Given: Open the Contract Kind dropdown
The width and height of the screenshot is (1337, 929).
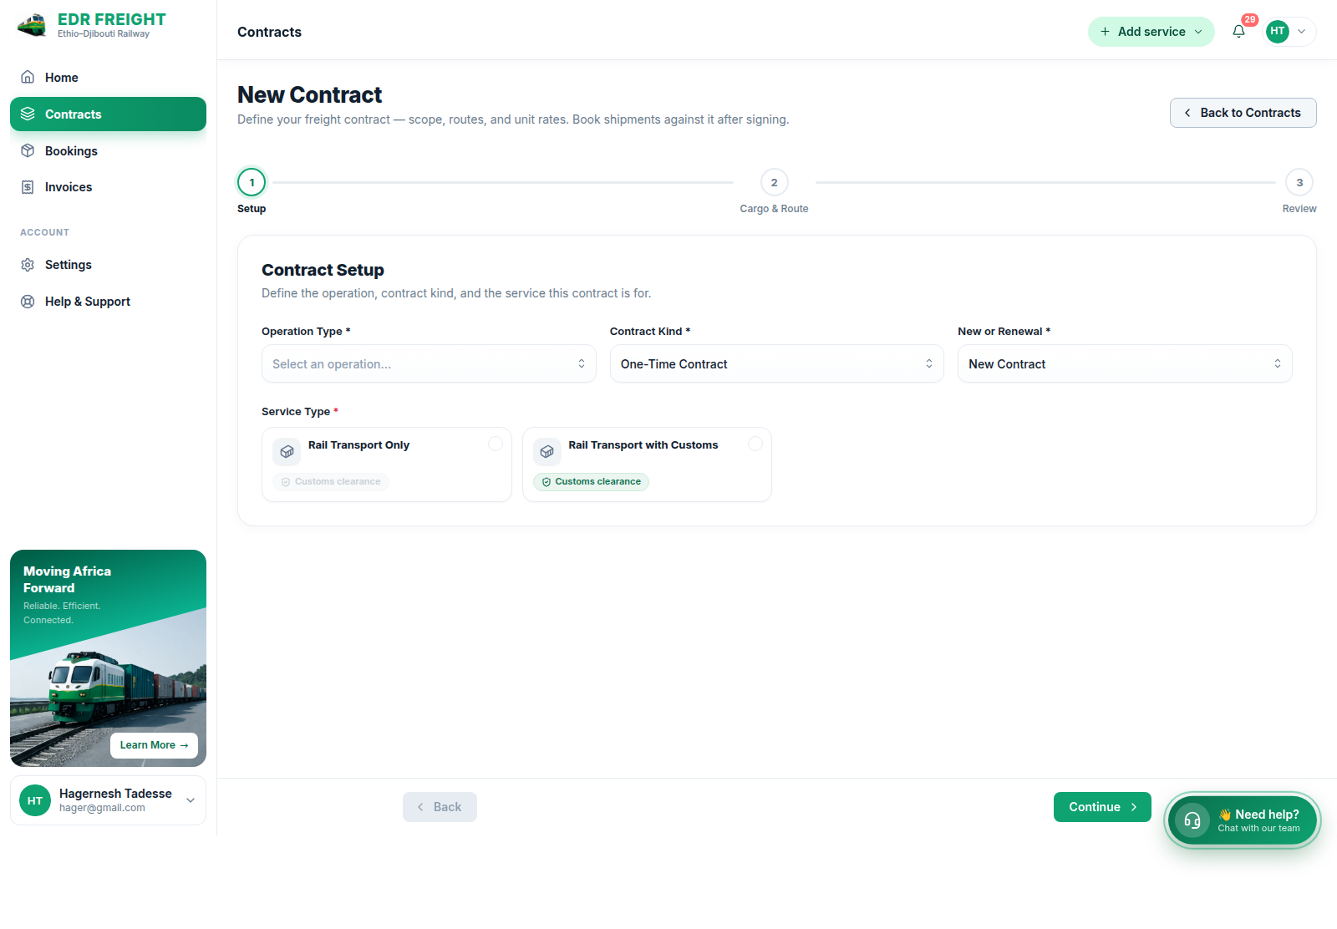Looking at the screenshot, I should click(777, 363).
